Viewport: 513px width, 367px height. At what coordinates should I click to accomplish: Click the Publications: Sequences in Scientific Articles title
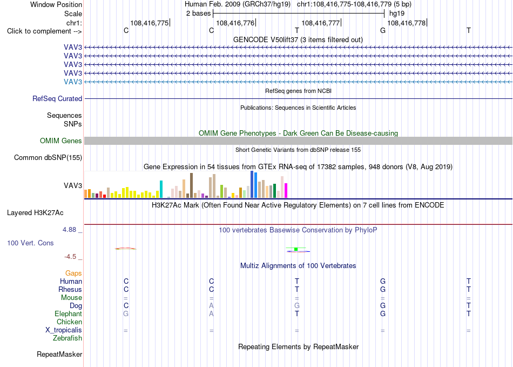pyautogui.click(x=298, y=108)
